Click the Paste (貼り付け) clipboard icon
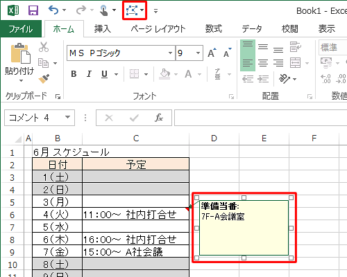This screenshot has width=347, height=277. click(20, 53)
